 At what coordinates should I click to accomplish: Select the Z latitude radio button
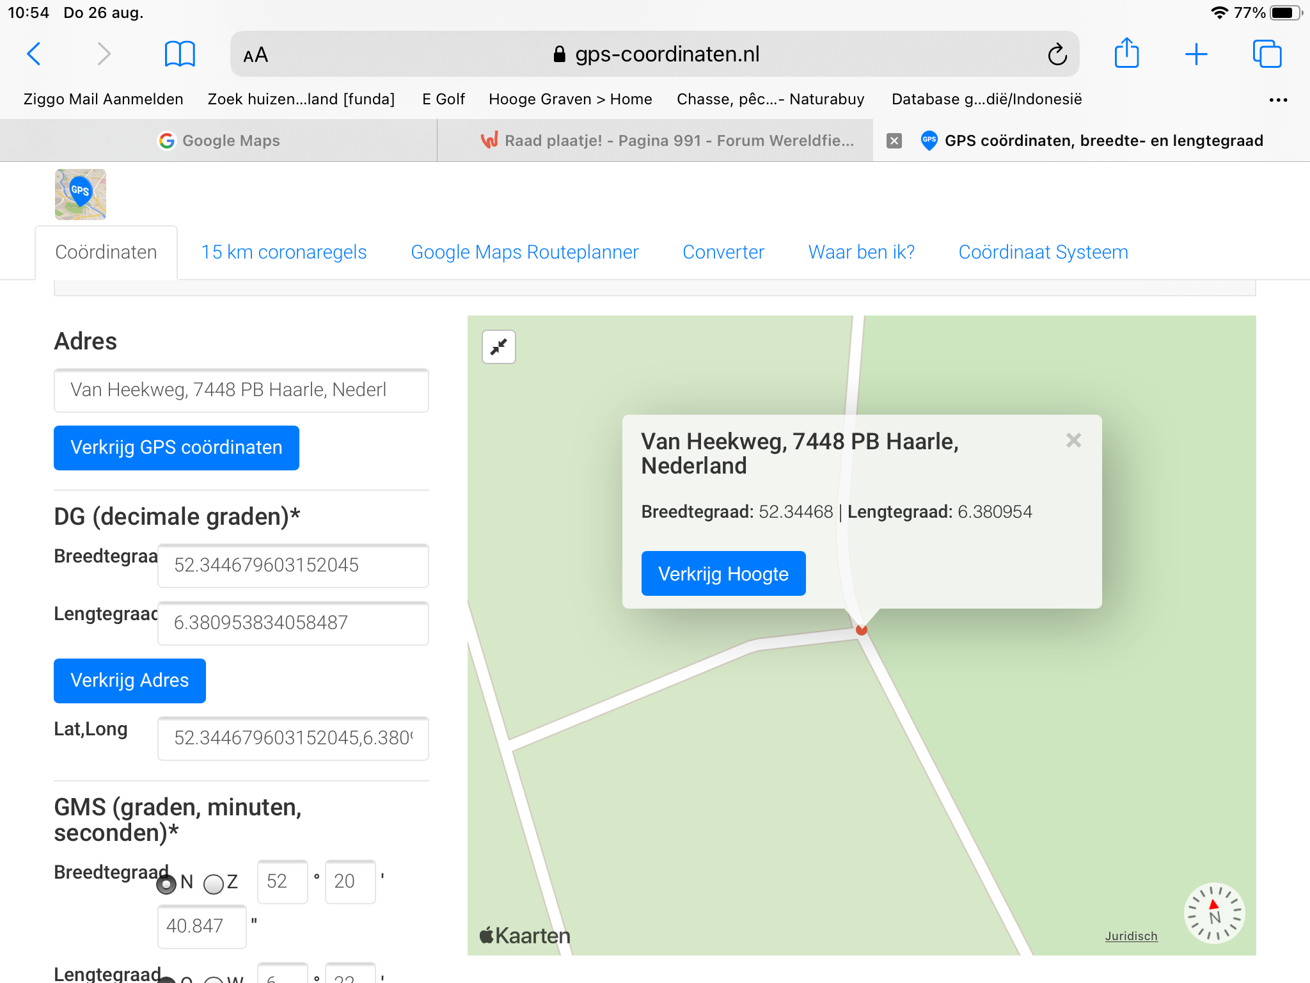pyautogui.click(x=213, y=884)
